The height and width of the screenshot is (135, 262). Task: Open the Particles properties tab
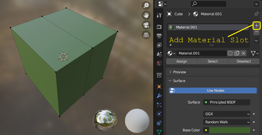[159, 105]
